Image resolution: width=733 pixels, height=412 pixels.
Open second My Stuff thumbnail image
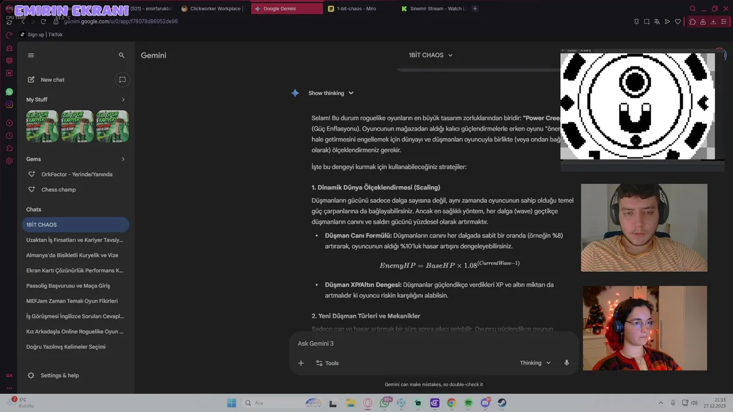point(77,126)
